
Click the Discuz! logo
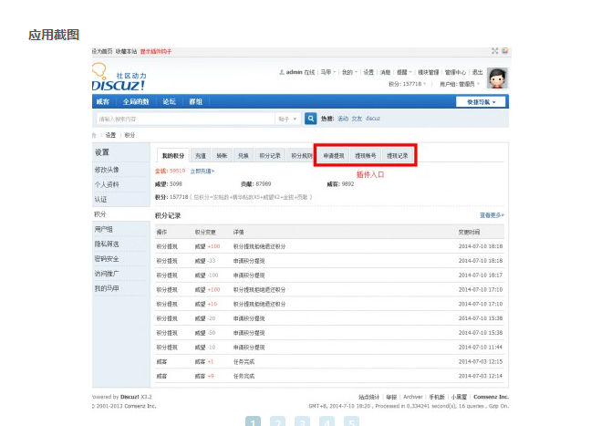[x=119, y=78]
